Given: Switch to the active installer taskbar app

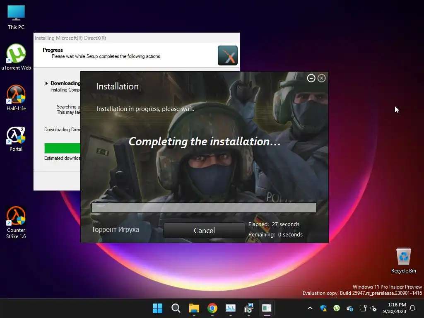Looking at the screenshot, I should tap(267, 308).
